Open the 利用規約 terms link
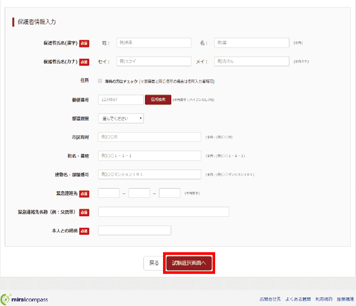This screenshot has width=356, height=306. point(323,299)
